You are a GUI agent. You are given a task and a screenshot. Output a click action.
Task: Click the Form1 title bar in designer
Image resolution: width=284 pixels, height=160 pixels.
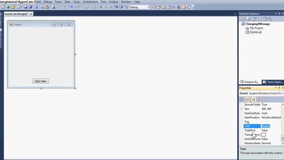click(x=41, y=24)
